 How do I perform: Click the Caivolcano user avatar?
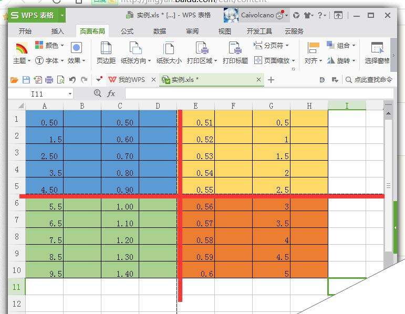click(x=231, y=16)
